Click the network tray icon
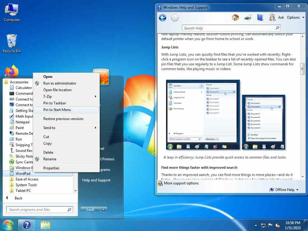This screenshot has height=231, width=308. [263, 225]
